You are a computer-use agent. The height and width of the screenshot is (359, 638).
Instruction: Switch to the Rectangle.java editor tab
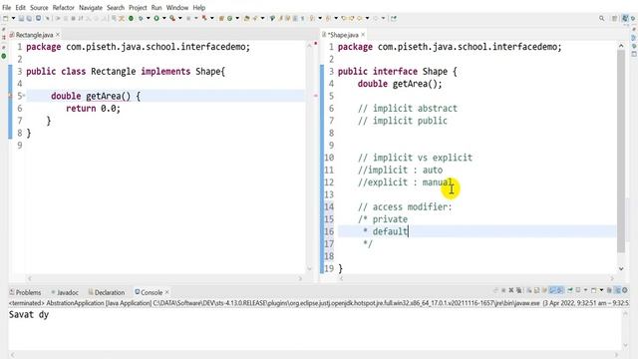(x=34, y=35)
